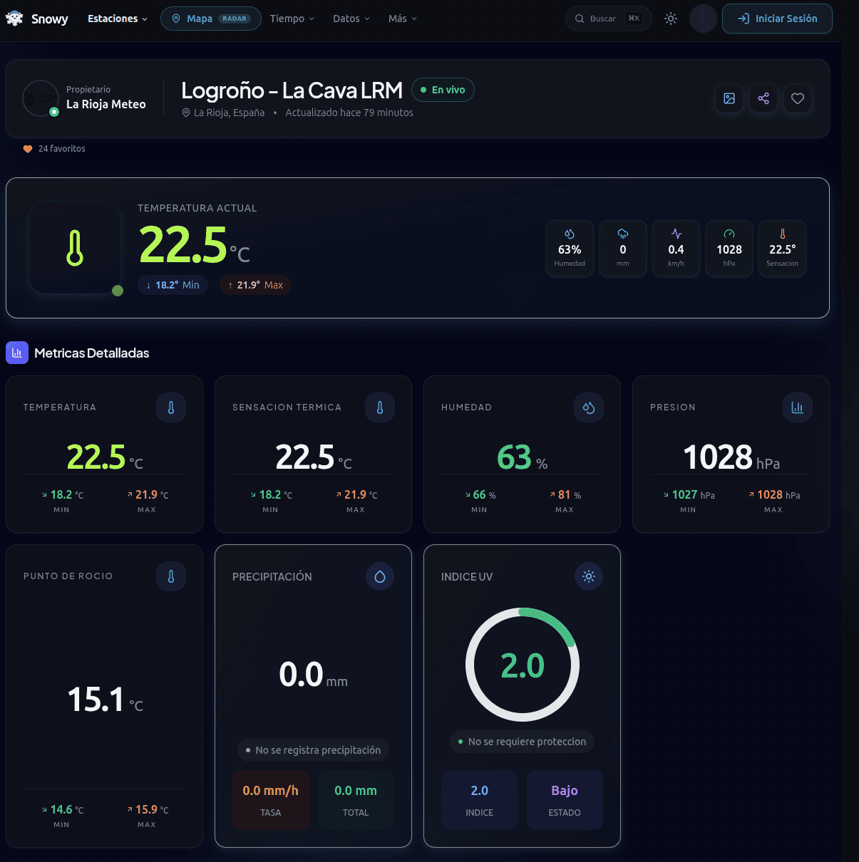Toggle favorite with the heart button
The height and width of the screenshot is (862, 859).
[x=798, y=98]
